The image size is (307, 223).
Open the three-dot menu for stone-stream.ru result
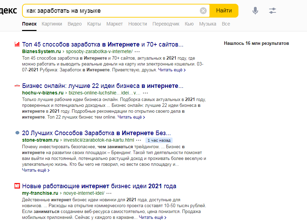point(139,140)
